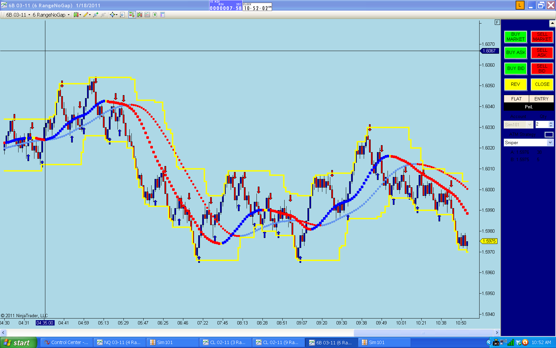Open the Windows start menu
The width and height of the screenshot is (556, 348).
coord(18,343)
